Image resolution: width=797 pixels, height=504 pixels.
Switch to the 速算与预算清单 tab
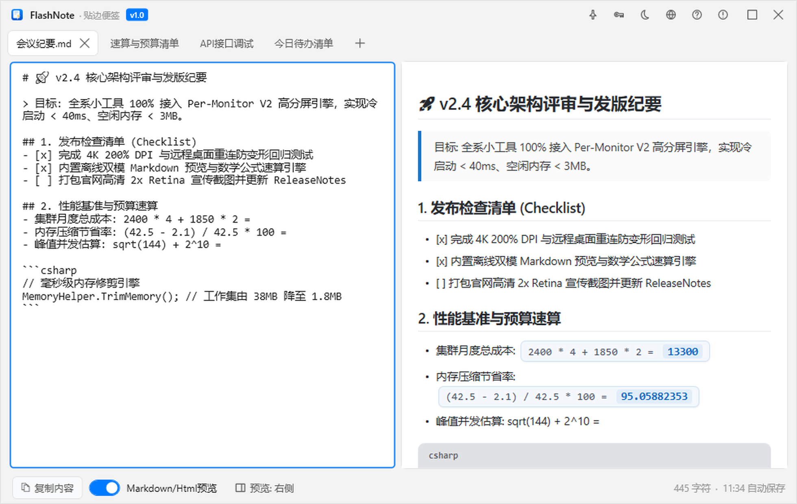point(144,43)
